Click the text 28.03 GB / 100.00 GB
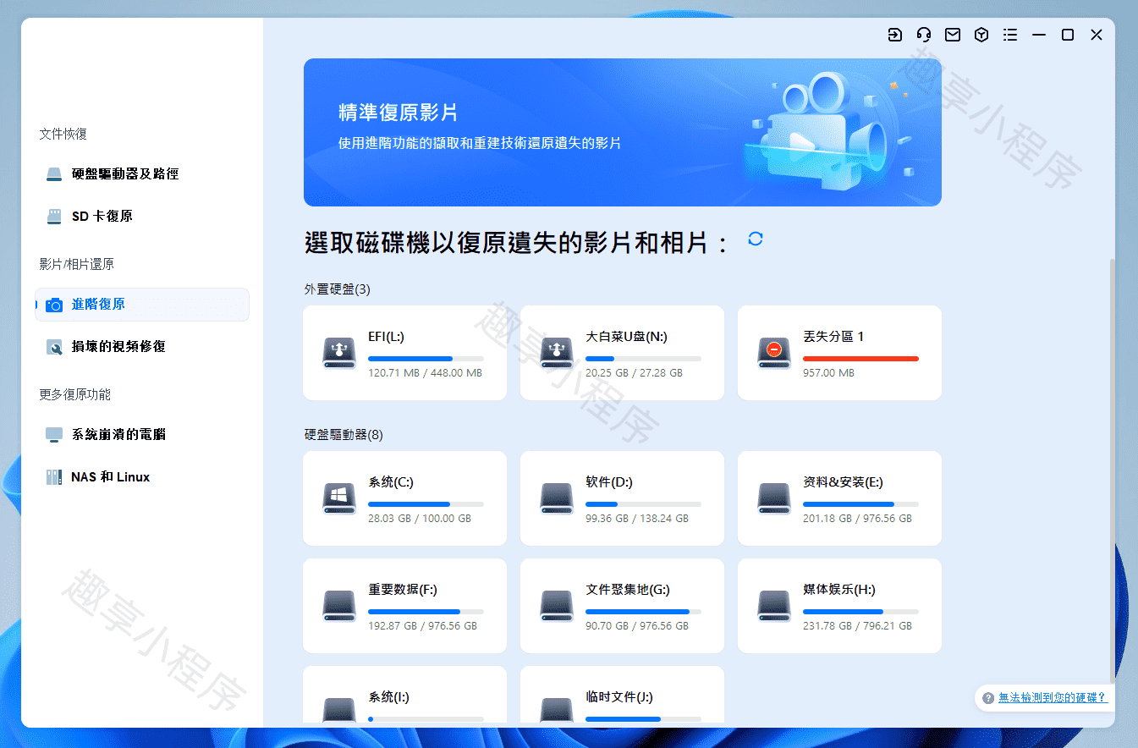The image size is (1138, 748). [x=420, y=519]
